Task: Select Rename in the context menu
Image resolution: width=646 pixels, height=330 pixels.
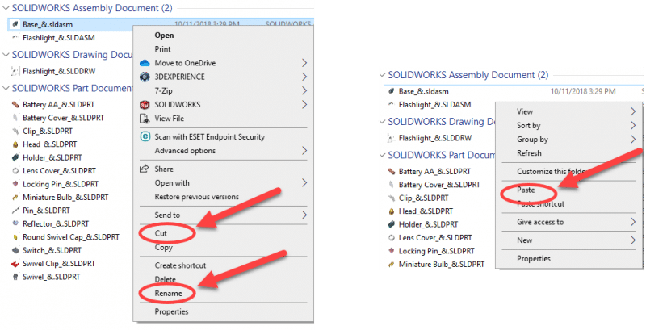Action: pyautogui.click(x=168, y=293)
